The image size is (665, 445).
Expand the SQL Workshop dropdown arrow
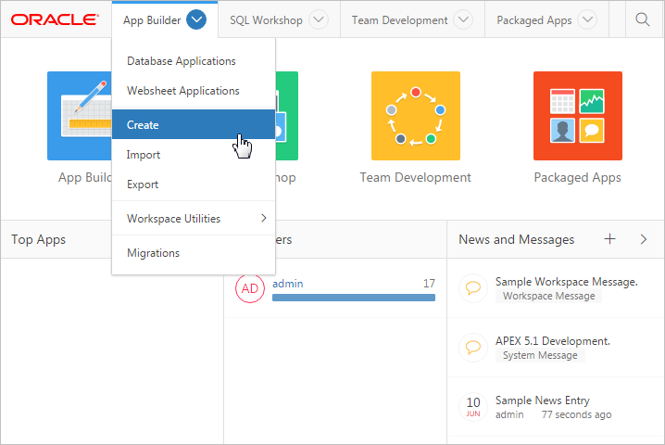318,19
